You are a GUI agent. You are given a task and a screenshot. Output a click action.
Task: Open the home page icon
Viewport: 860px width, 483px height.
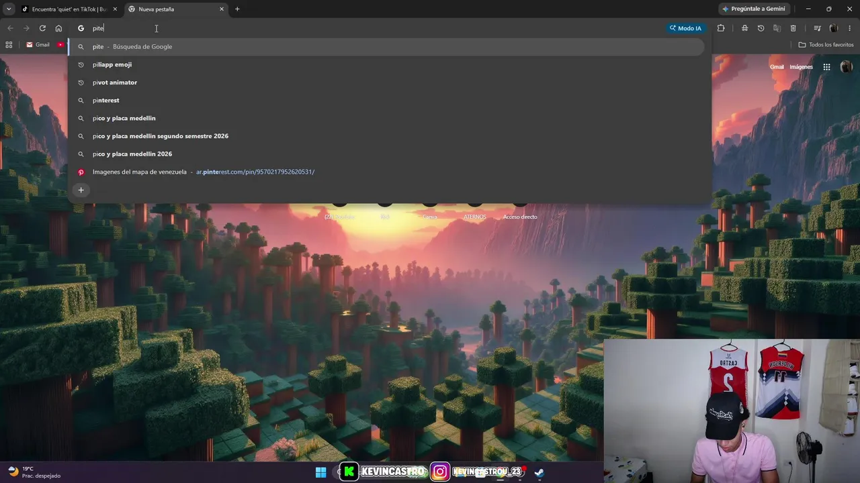click(x=58, y=28)
